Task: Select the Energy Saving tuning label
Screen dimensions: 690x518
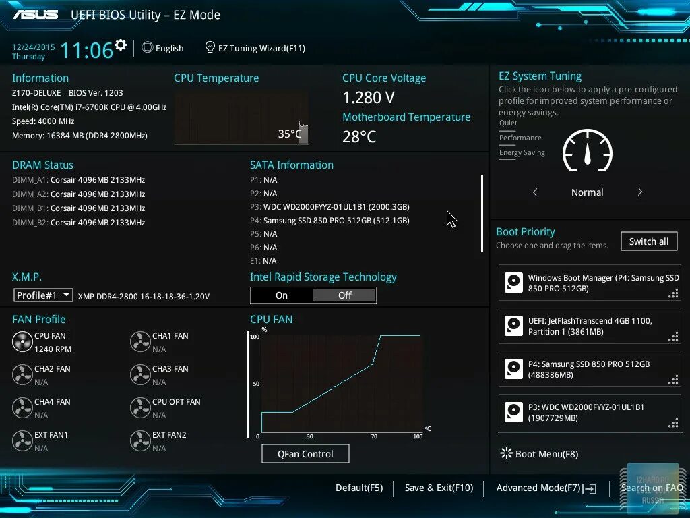Action: point(522,152)
